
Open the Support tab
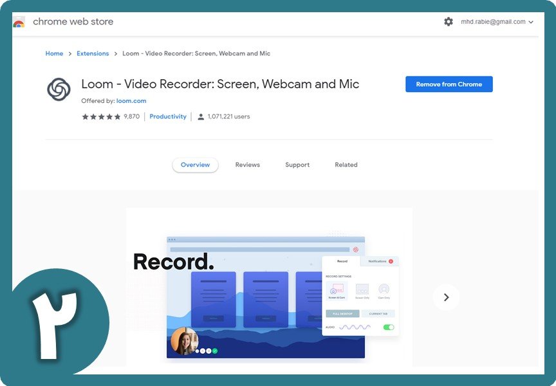click(297, 165)
